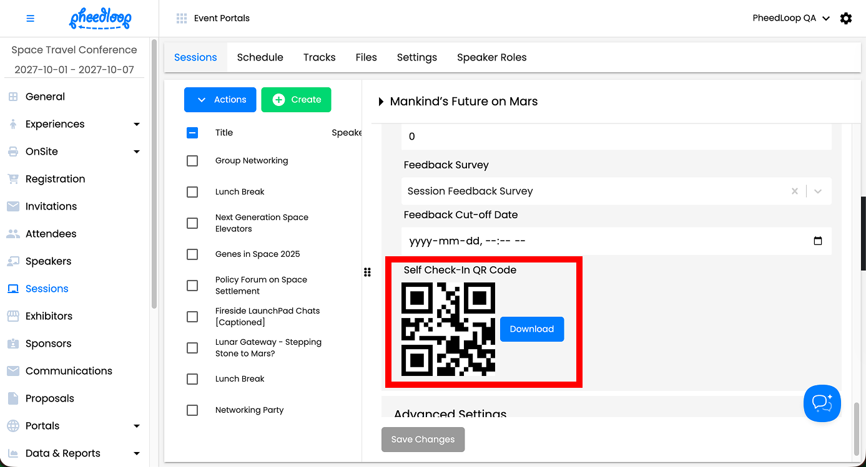Check the Group Networking session
Screen dimensions: 866x467
pyautogui.click(x=192, y=161)
